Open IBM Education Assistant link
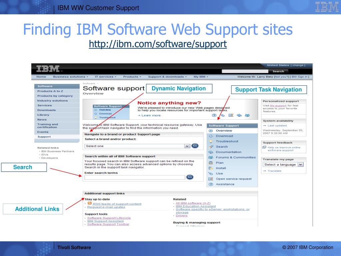This screenshot has width=341, height=256. [x=196, y=206]
